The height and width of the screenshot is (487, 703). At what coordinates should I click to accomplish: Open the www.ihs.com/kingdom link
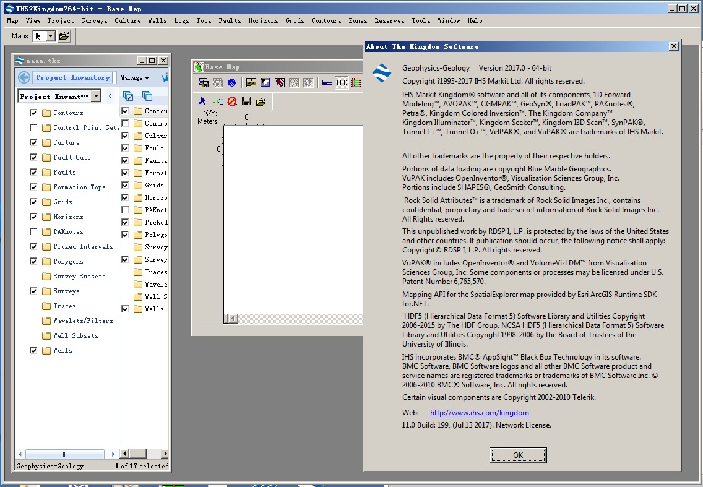[x=479, y=413]
